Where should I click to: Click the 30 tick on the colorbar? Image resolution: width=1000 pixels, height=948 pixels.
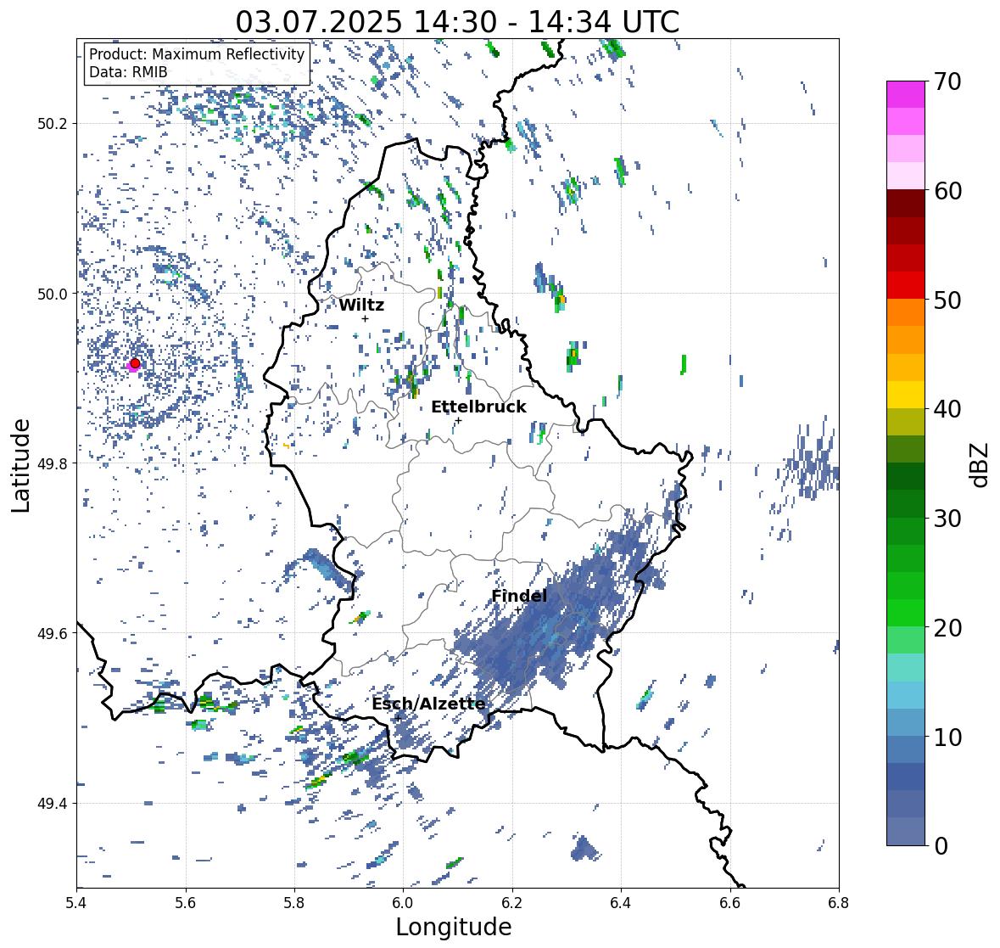[x=947, y=519]
